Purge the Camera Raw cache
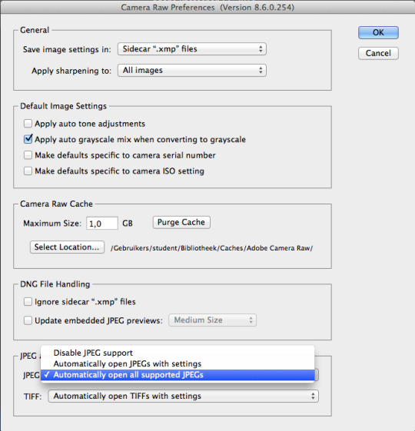415x431 pixels. (x=181, y=222)
